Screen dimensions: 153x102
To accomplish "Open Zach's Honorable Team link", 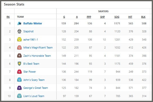I will 37,56.
